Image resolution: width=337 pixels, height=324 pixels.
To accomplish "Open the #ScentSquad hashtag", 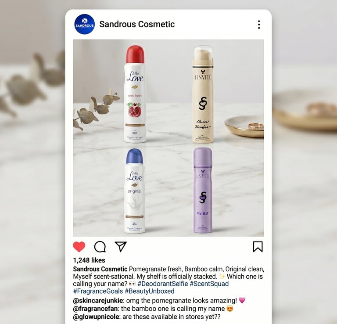I will pyautogui.click(x=209, y=284).
